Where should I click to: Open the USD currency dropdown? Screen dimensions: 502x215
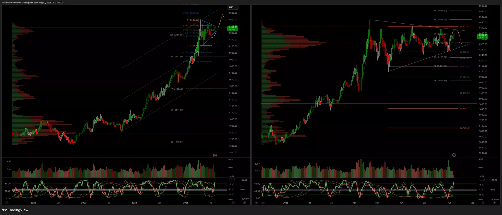pos(231,7)
